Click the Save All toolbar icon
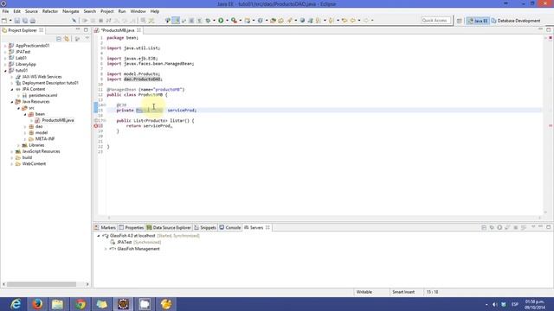 coord(25,21)
